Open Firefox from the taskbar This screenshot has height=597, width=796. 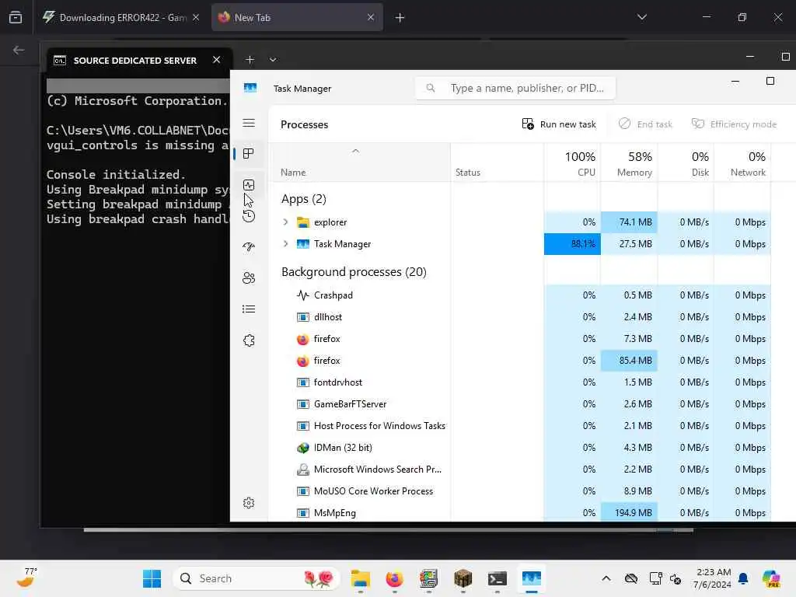[x=394, y=578]
